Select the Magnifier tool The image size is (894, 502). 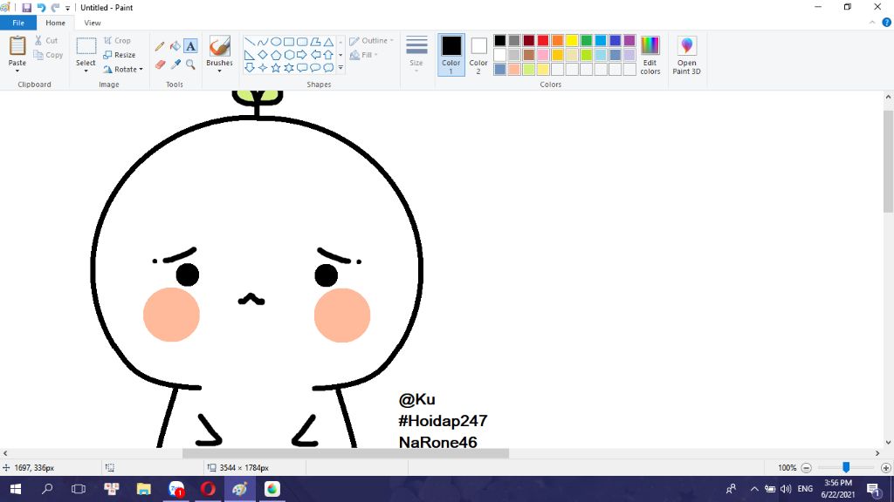190,64
